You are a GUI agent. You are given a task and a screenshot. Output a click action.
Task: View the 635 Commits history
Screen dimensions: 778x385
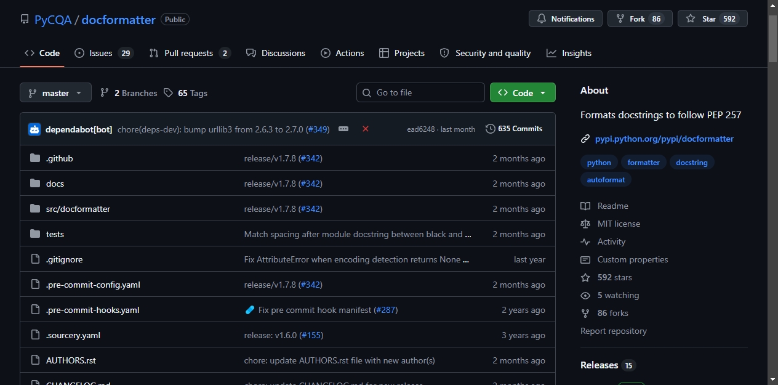(514, 129)
